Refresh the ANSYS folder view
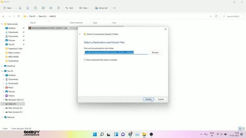The width and height of the screenshot is (246, 138). (216, 16)
